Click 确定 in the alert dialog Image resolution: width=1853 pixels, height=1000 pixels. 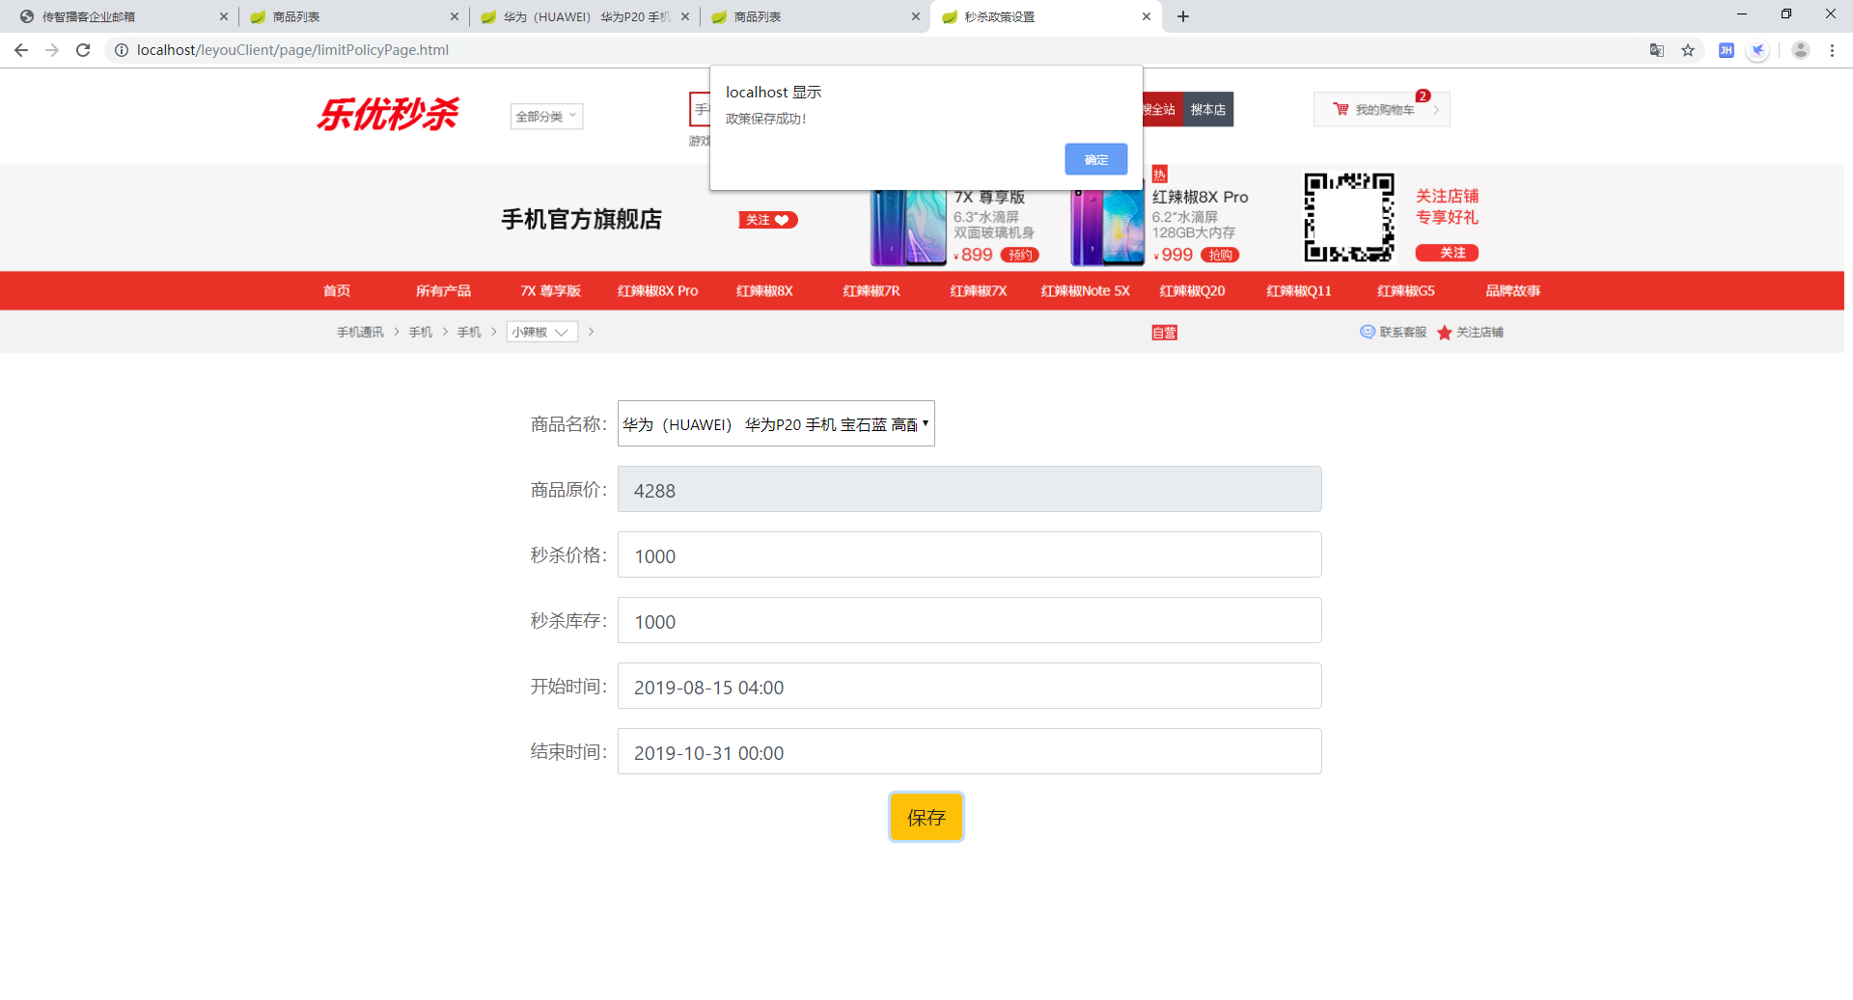[1095, 159]
